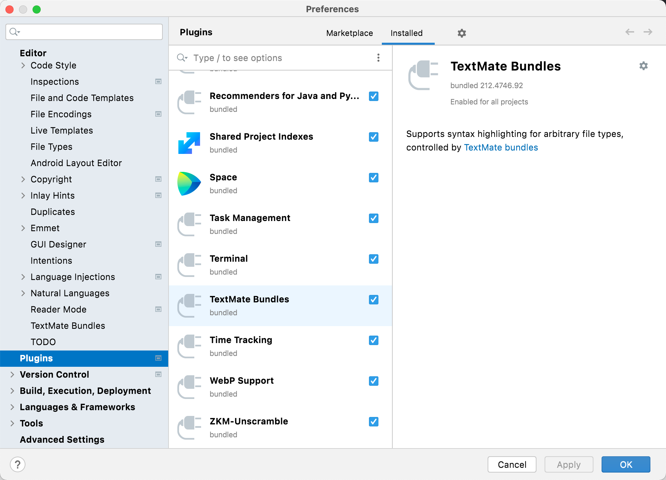
Task: Expand the Code Style tree node
Action: [23, 65]
